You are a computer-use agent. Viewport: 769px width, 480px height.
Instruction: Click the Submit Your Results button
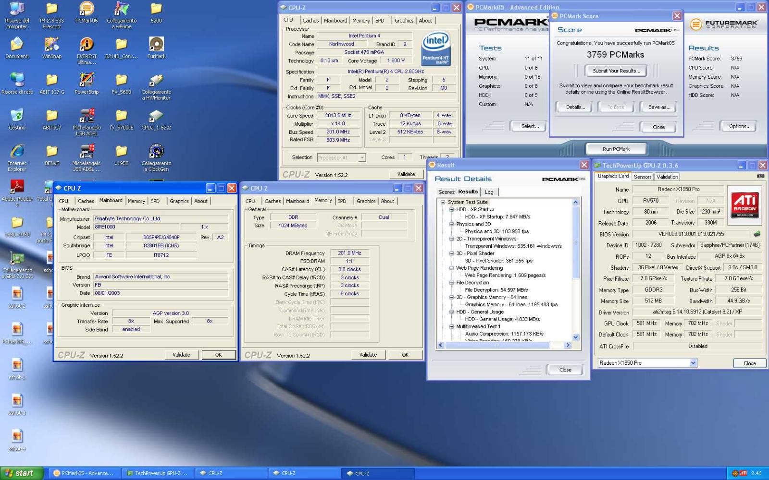pos(616,71)
